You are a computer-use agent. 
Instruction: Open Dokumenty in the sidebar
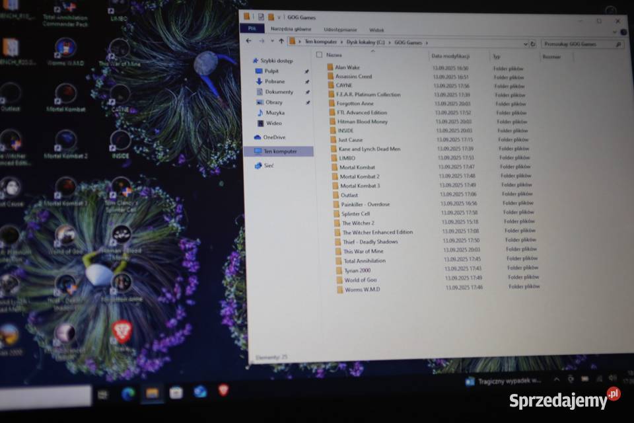point(279,92)
